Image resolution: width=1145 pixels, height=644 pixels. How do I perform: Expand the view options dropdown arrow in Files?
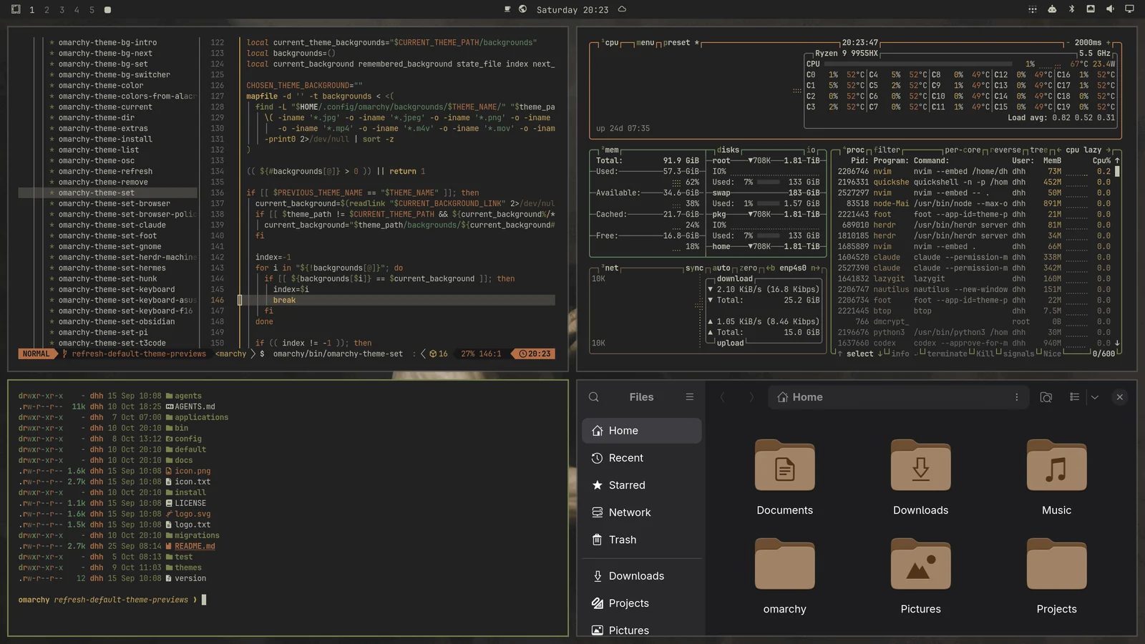coord(1095,397)
